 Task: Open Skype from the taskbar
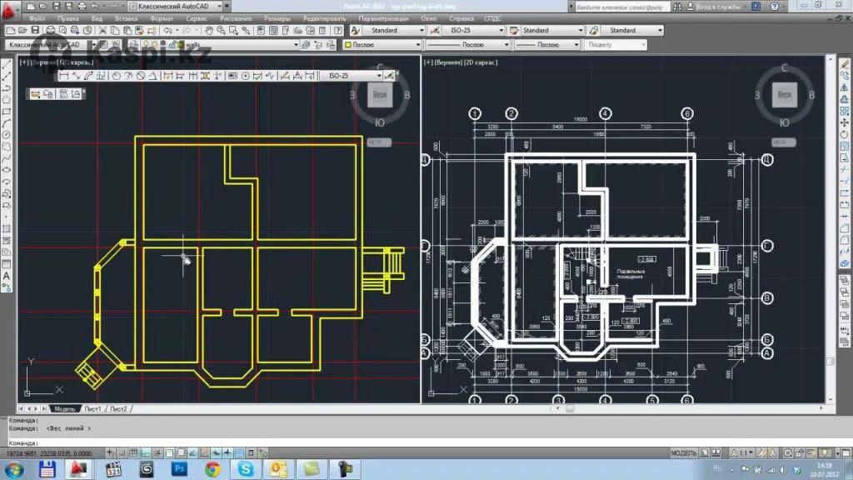[x=246, y=468]
